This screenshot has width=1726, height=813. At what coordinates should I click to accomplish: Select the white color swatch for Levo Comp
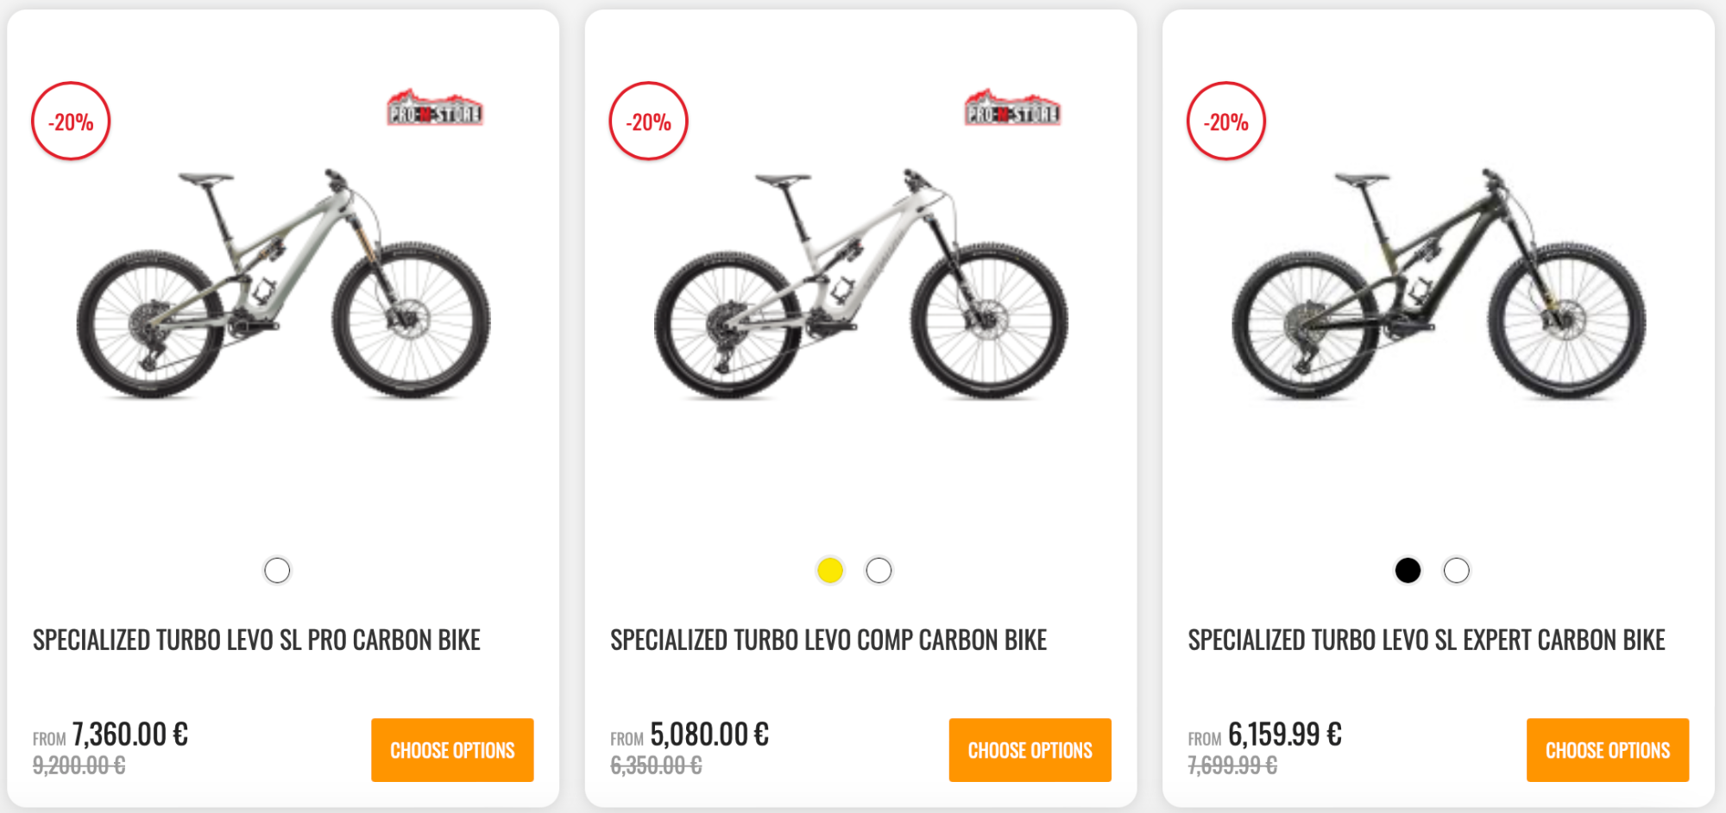(x=879, y=570)
